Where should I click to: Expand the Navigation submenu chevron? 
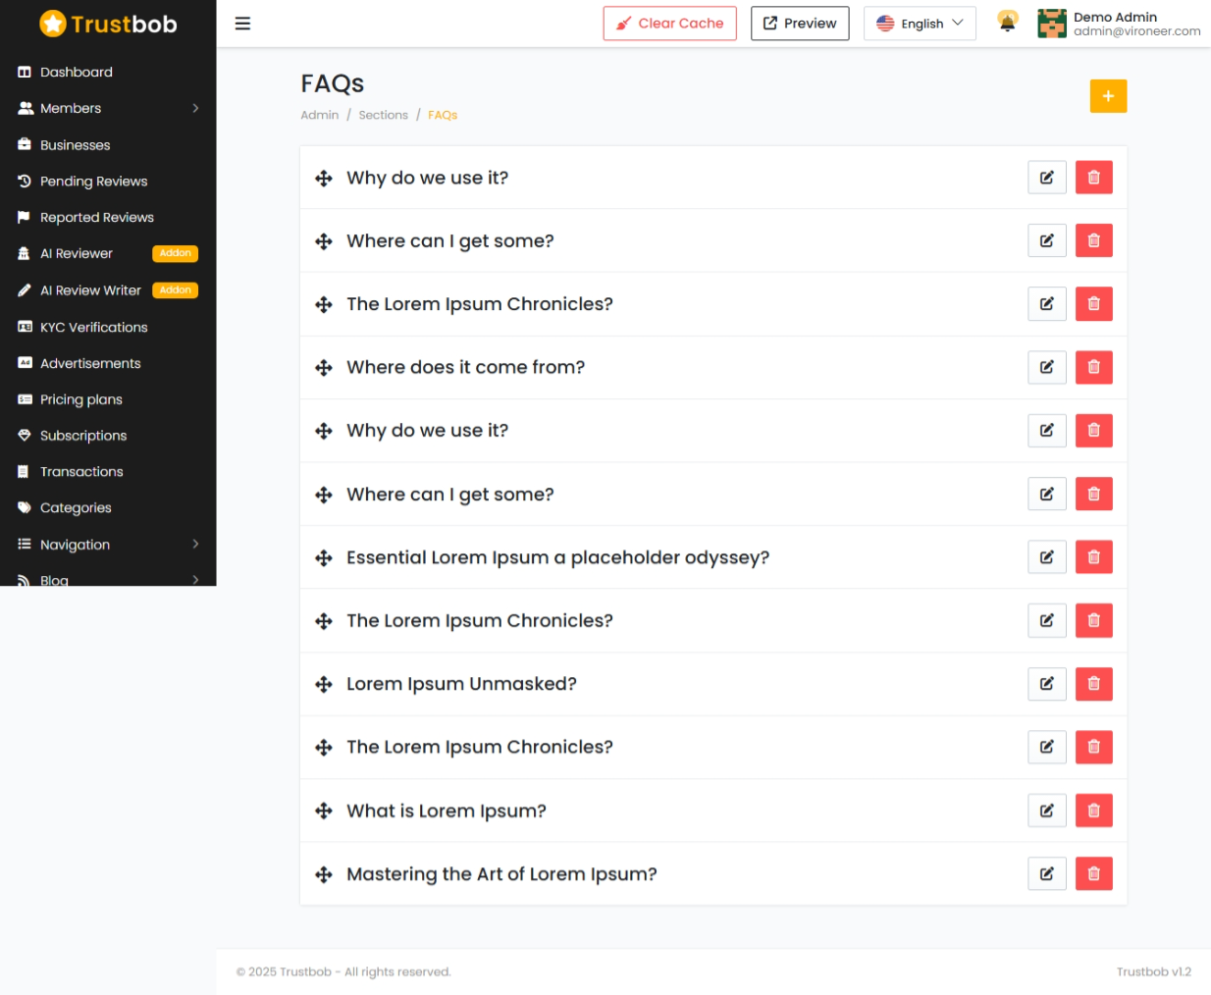195,544
